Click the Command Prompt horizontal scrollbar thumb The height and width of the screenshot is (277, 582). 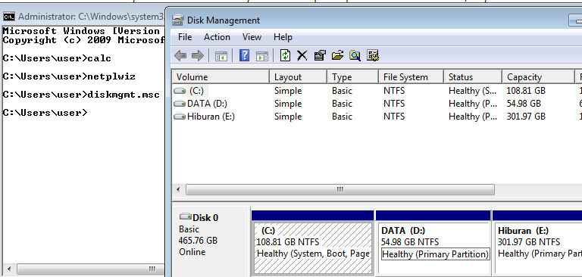91,269
